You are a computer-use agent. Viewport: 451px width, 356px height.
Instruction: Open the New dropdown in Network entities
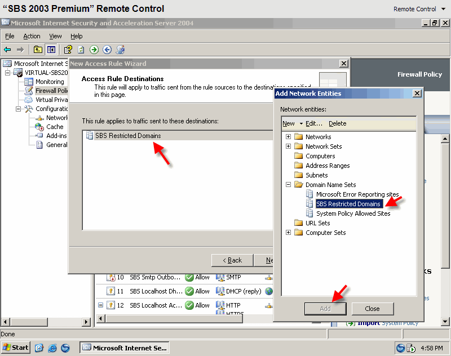pos(292,123)
